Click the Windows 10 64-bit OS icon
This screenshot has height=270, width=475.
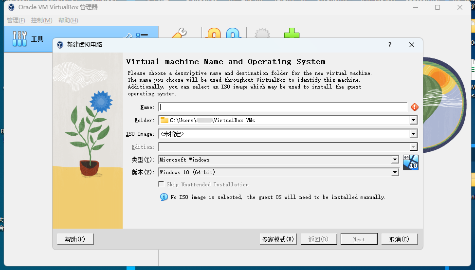pyautogui.click(x=410, y=162)
